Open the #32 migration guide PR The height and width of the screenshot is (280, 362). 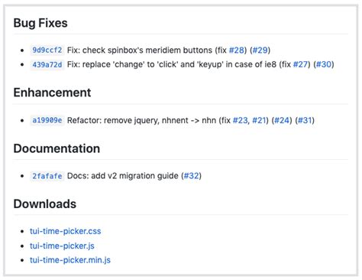[x=191, y=176]
